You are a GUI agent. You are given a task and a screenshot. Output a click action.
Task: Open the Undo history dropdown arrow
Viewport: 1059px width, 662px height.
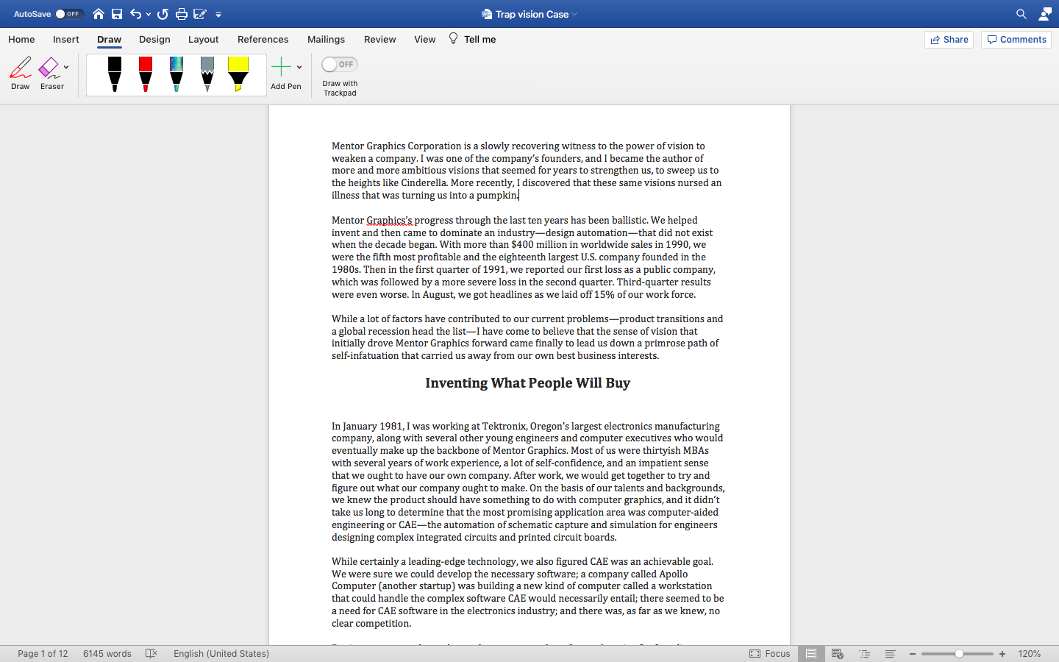(149, 15)
